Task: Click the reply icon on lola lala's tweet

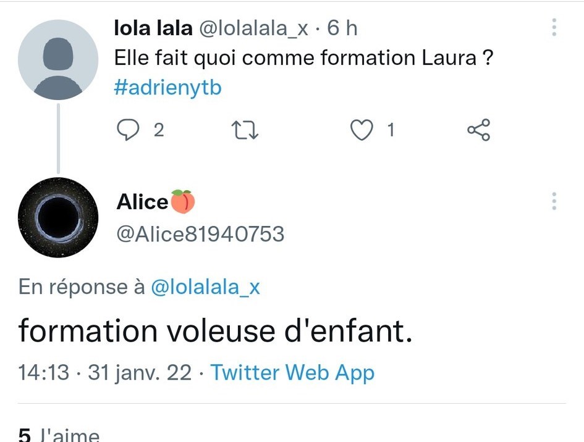Action: (127, 130)
